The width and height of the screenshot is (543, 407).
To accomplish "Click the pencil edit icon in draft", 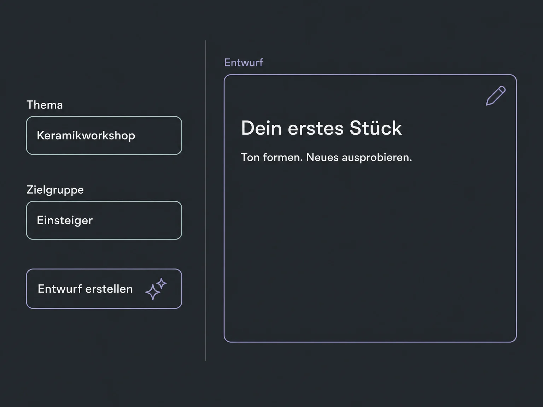I will 496,95.
